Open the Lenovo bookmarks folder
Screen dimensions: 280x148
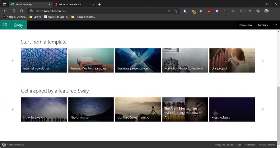click(x=35, y=17)
